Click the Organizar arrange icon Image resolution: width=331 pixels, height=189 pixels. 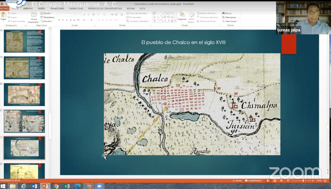point(182,15)
